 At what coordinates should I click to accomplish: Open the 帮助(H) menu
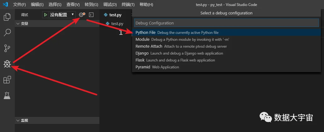[x=146, y=4]
